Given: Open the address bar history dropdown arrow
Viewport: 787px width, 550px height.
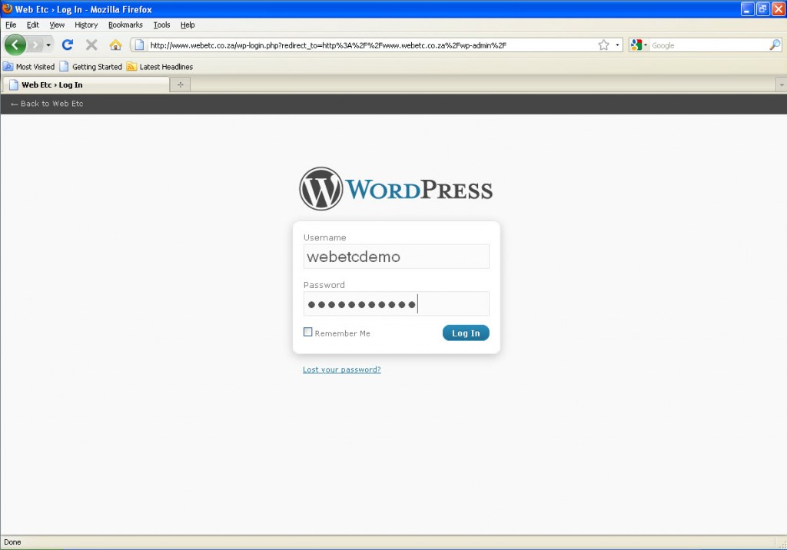Looking at the screenshot, I should point(617,45).
